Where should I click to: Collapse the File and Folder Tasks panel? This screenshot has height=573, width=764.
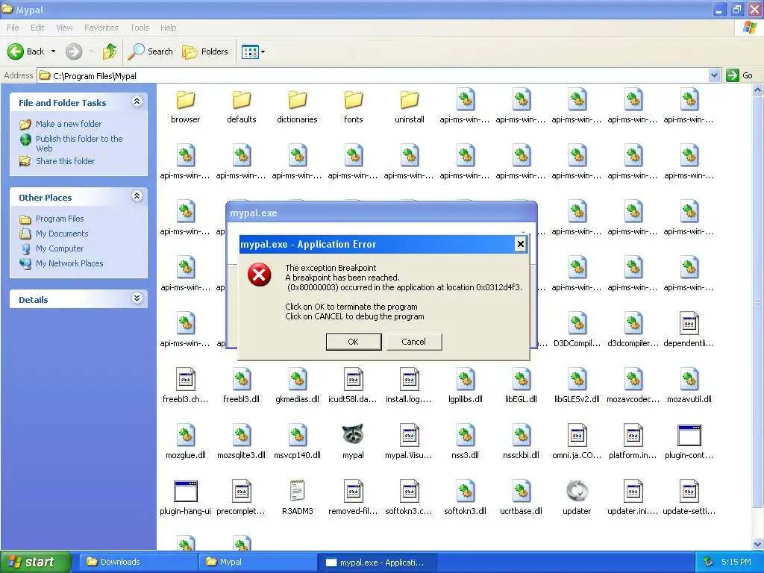[x=137, y=101]
